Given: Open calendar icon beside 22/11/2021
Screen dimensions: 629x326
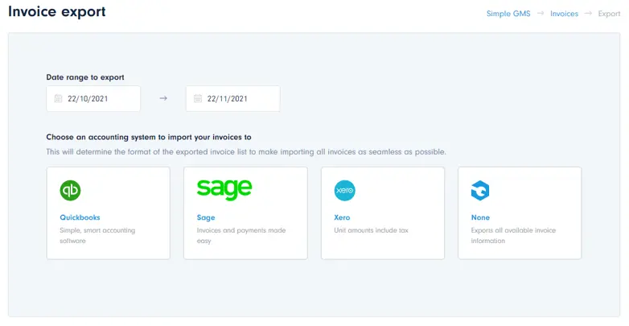Looking at the screenshot, I should pyautogui.click(x=197, y=99).
